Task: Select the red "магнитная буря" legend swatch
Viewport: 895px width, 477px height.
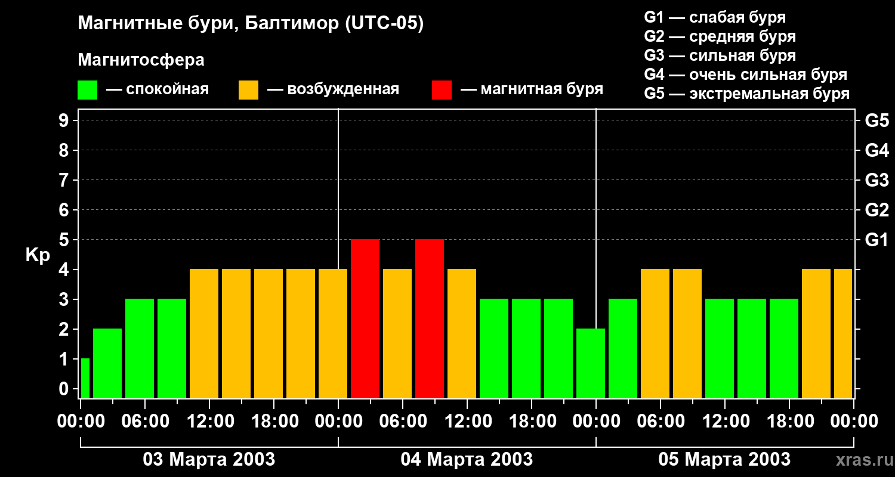Action: pos(442,90)
